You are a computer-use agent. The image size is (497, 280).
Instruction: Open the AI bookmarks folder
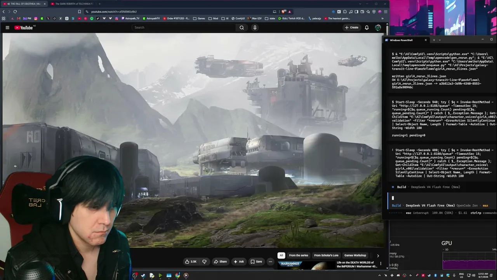pos(225,18)
